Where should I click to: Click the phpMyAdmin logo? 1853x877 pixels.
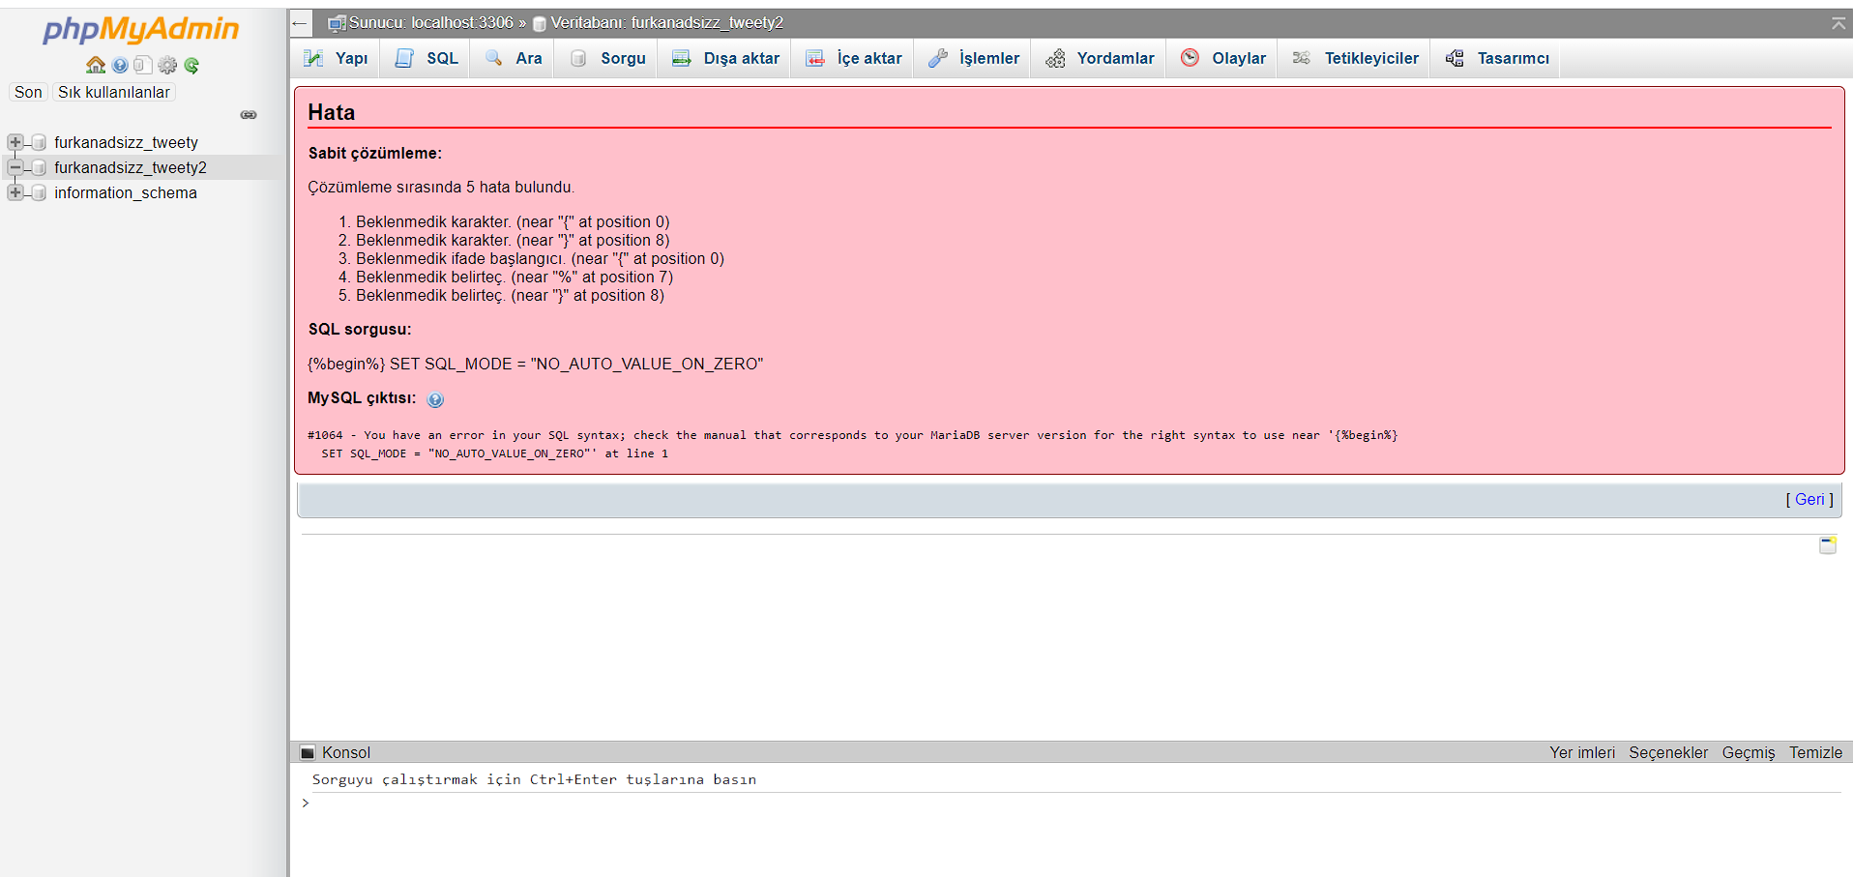141,30
